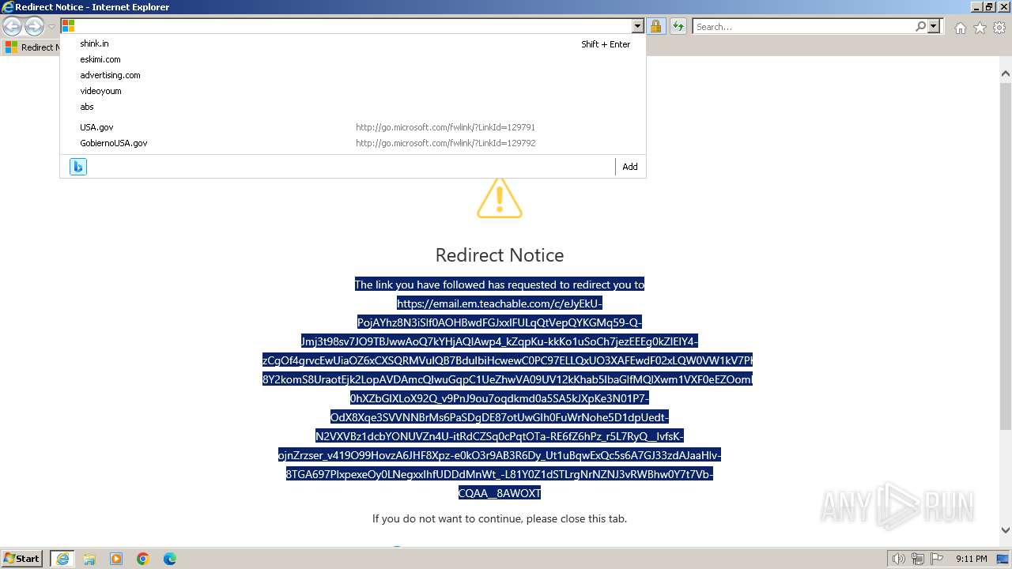Open File Explorer taskbar icon
The width and height of the screenshot is (1012, 569).
89,559
